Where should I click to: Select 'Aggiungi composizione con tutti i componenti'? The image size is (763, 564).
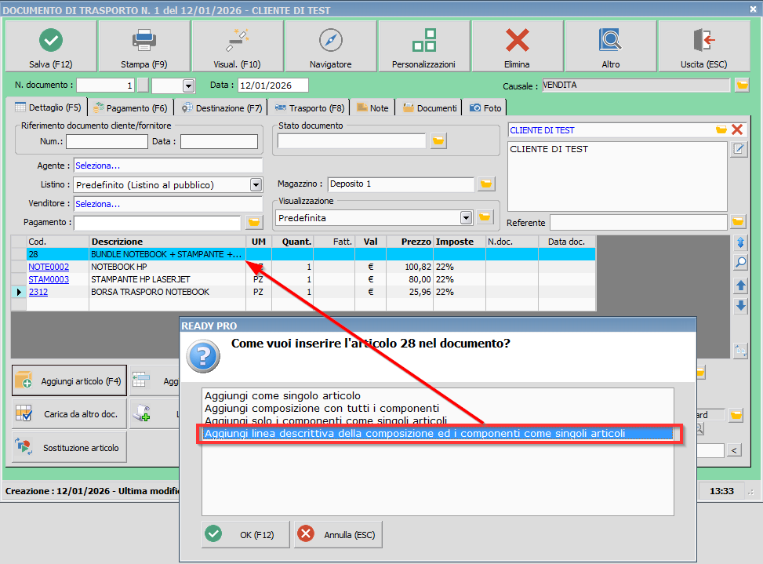[x=322, y=408]
